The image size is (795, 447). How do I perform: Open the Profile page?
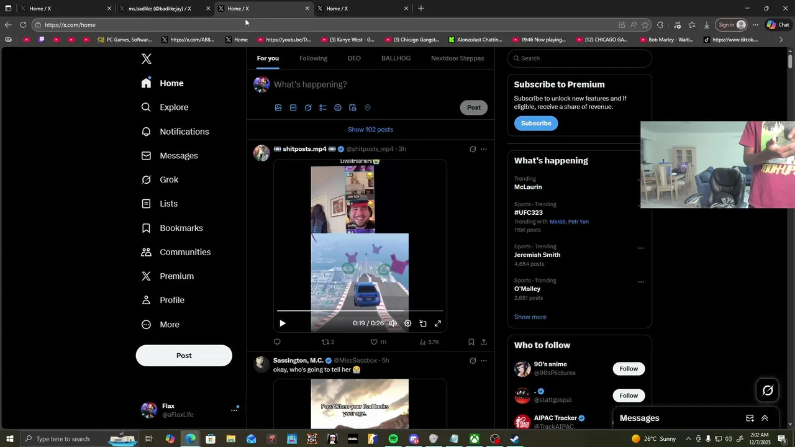tap(163, 300)
